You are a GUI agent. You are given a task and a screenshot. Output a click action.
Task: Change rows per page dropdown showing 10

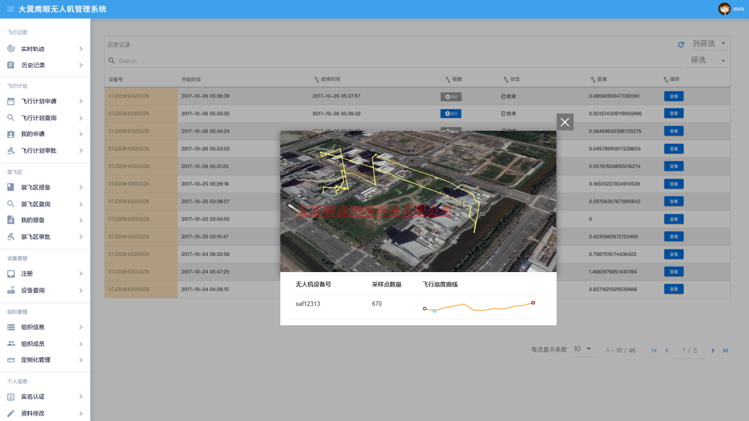(582, 349)
